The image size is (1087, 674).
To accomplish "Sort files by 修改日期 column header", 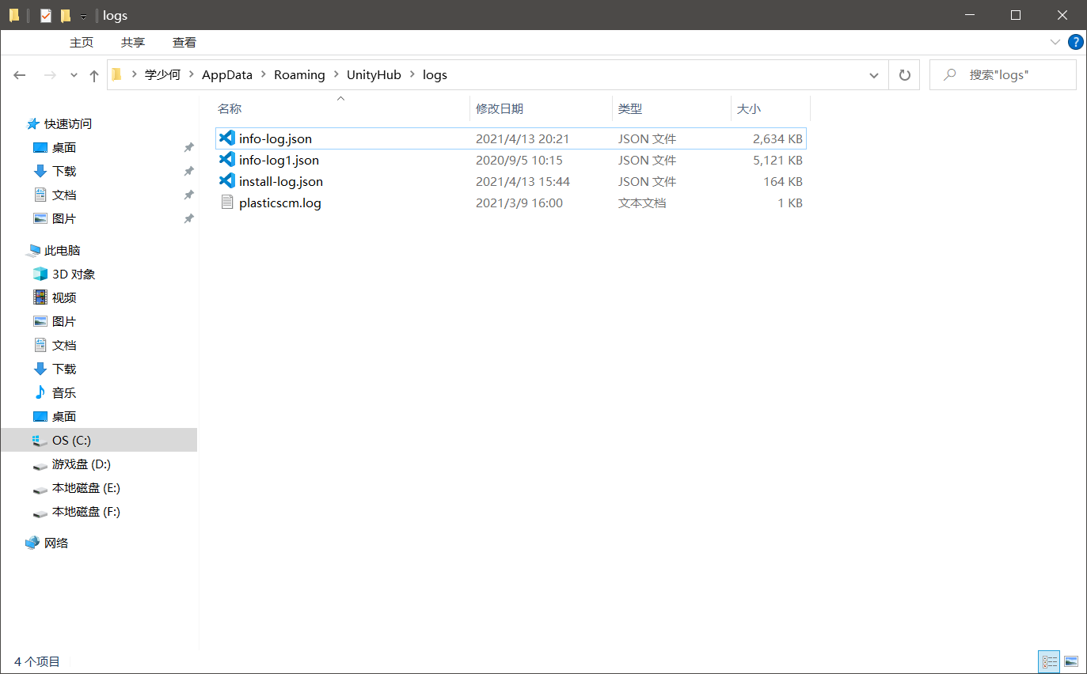I will tap(500, 108).
